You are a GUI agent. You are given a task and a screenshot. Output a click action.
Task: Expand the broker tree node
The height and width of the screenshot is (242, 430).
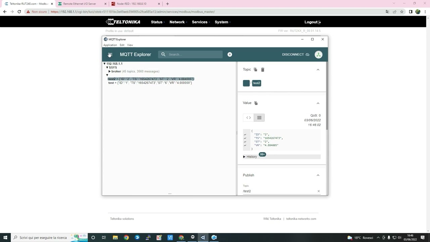(110, 71)
